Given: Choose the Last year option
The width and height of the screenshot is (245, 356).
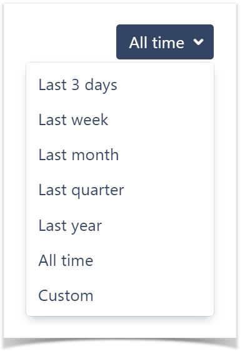Looking at the screenshot, I should pos(120,225).
